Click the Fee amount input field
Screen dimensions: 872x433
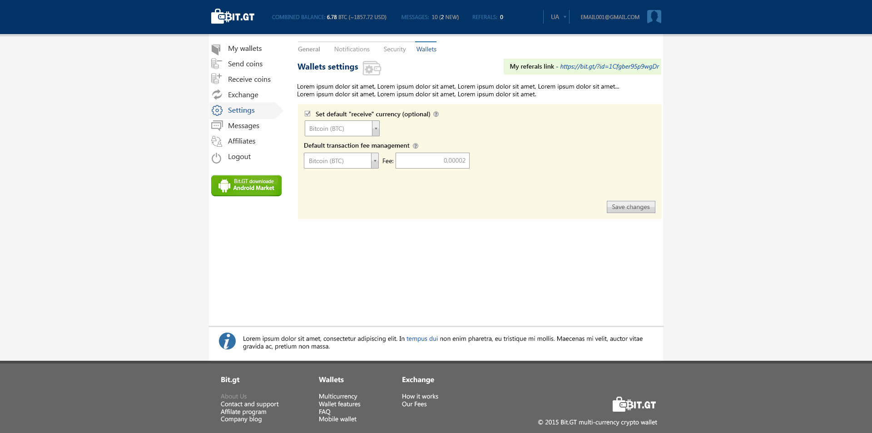coord(432,161)
